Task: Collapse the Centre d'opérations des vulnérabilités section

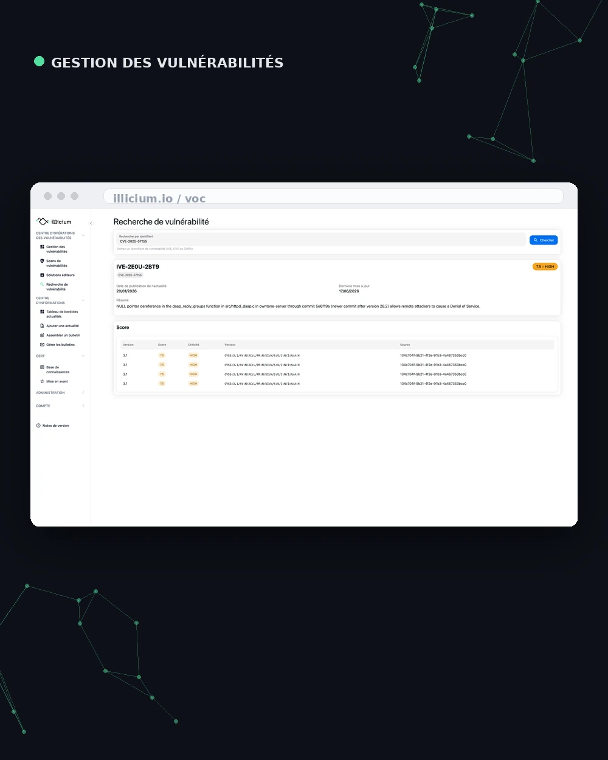Action: [83, 235]
